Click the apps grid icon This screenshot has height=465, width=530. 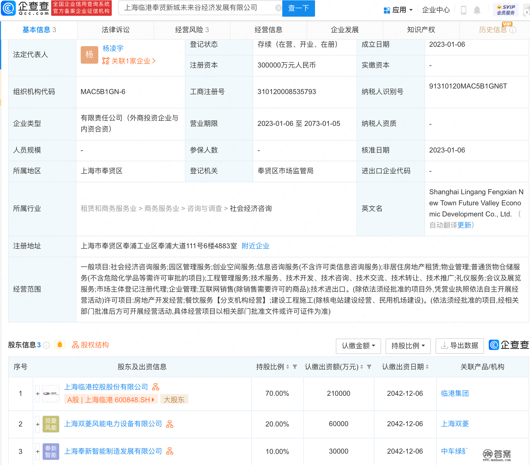[x=387, y=10]
